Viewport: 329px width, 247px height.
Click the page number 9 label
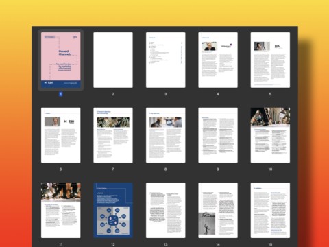[x=218, y=169]
